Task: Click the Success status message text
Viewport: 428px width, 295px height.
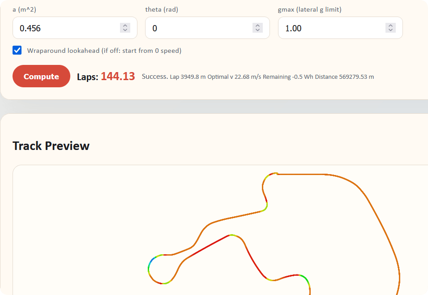Action: coord(154,77)
